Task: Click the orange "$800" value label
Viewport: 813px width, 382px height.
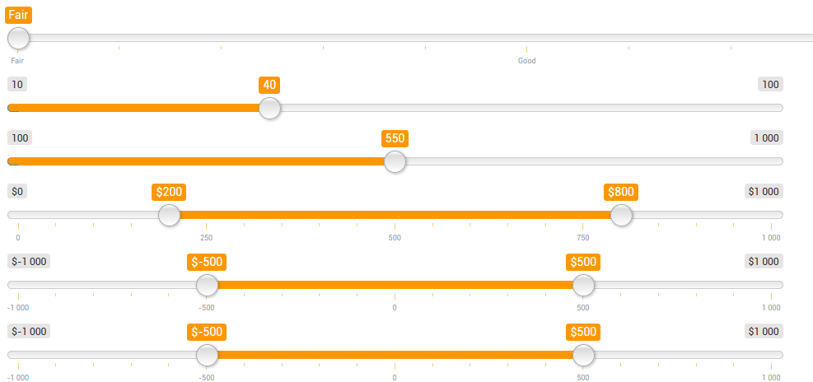Action: pyautogui.click(x=621, y=192)
